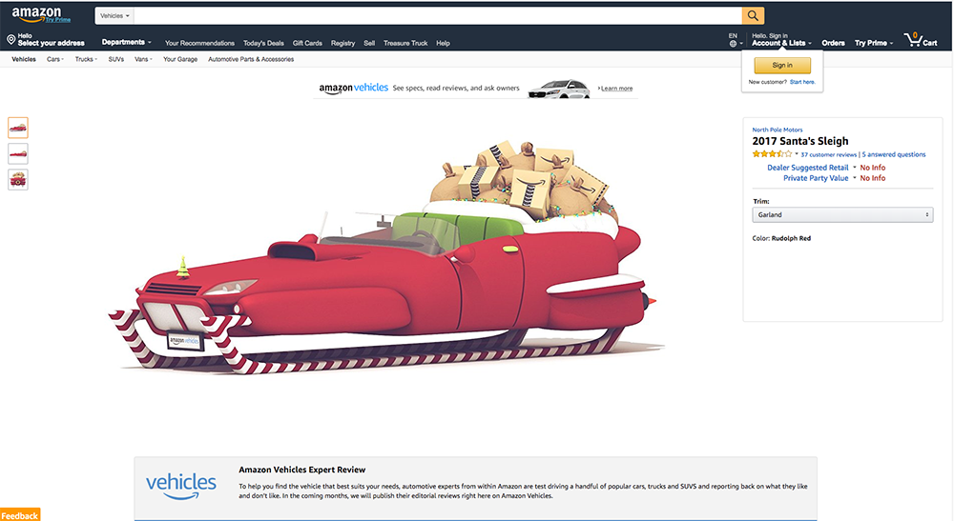Image resolution: width=954 pixels, height=521 pixels.
Task: Select the SUVs subnav item
Action: pos(116,59)
